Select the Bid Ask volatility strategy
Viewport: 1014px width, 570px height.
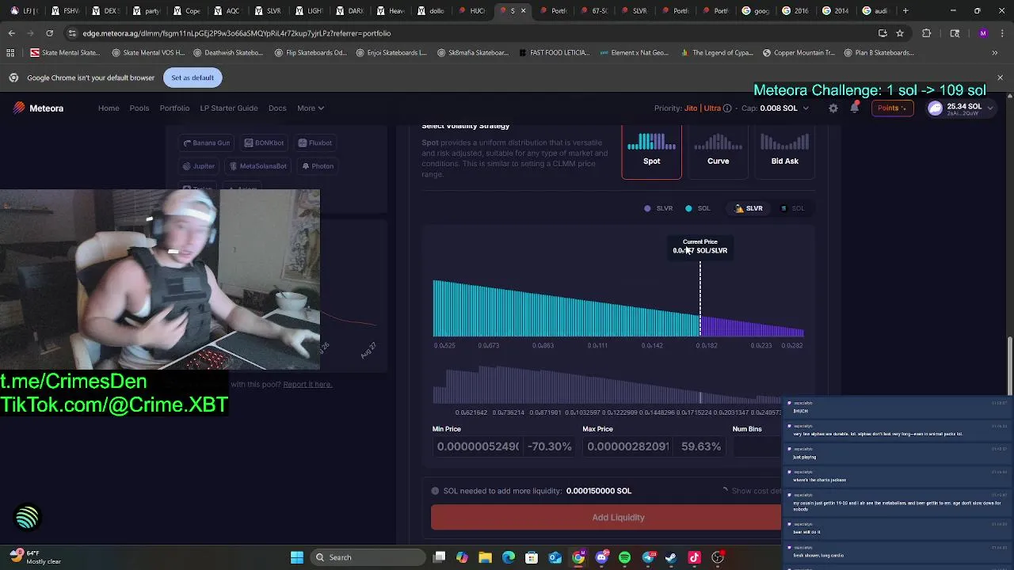(784, 151)
